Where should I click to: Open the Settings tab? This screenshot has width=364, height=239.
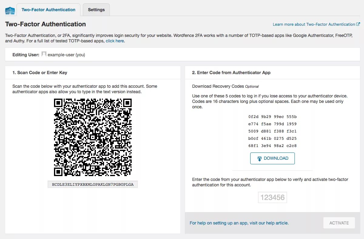[x=96, y=10]
